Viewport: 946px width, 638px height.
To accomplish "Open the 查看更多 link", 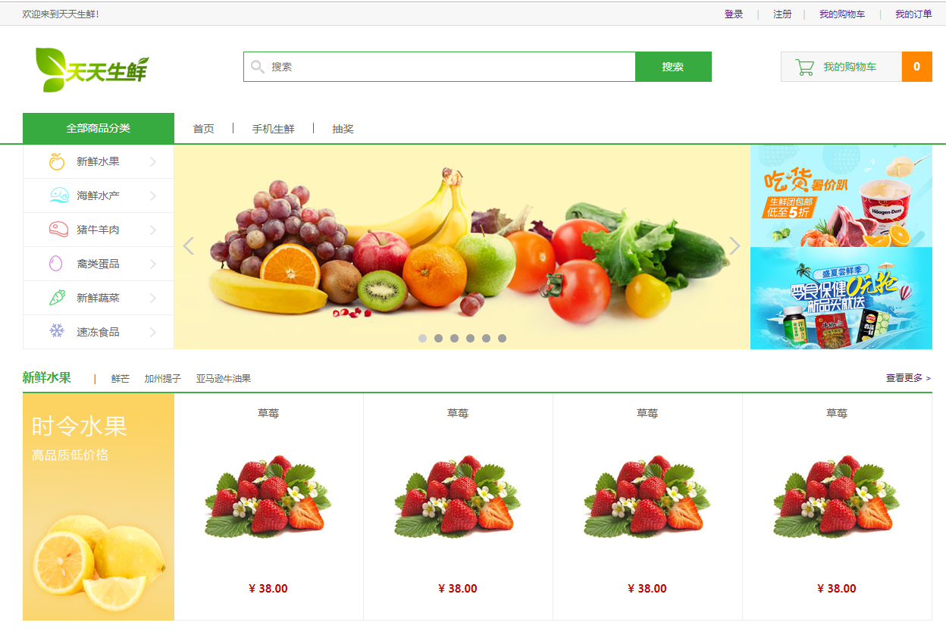I will click(908, 378).
